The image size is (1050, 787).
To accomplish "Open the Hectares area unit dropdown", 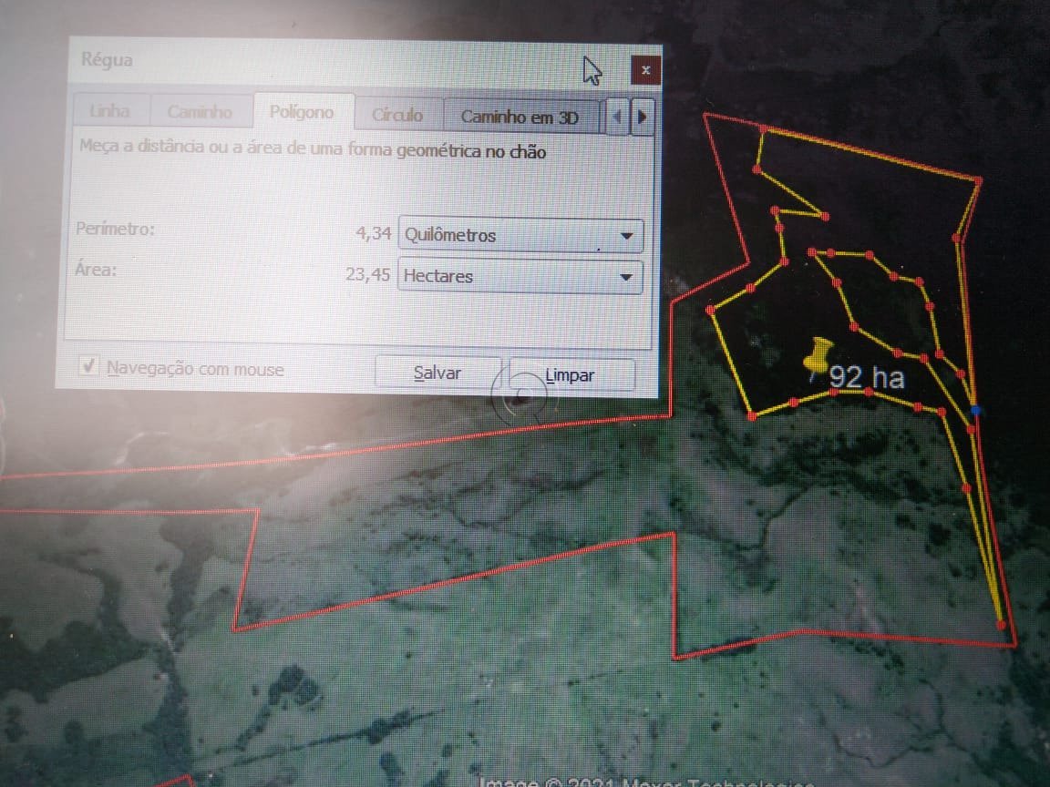I will (520, 276).
